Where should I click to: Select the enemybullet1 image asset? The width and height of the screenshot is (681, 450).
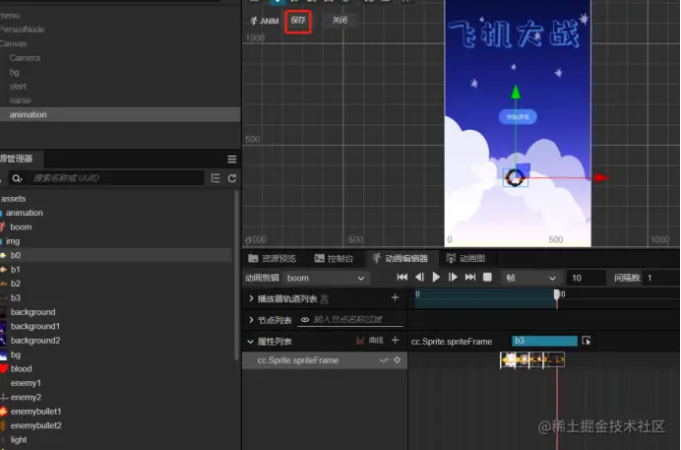[36, 412]
